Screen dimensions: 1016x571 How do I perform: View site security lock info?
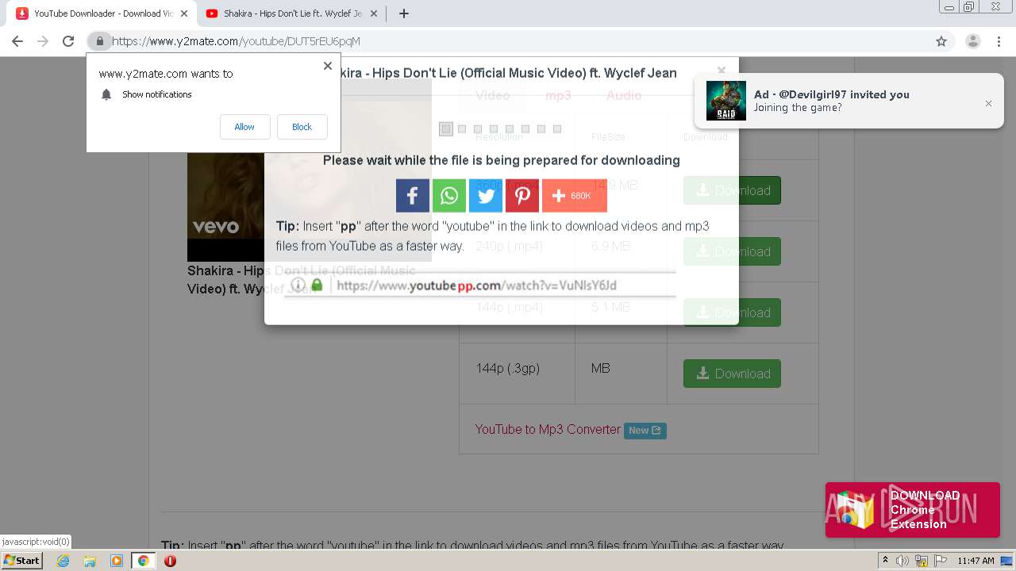99,41
